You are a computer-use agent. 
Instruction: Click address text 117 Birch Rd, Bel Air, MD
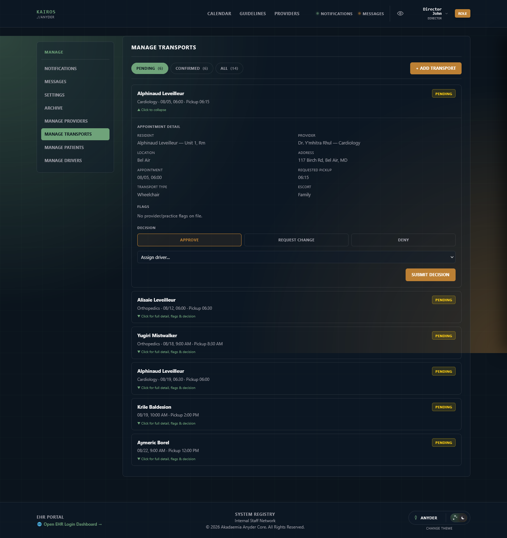click(323, 160)
